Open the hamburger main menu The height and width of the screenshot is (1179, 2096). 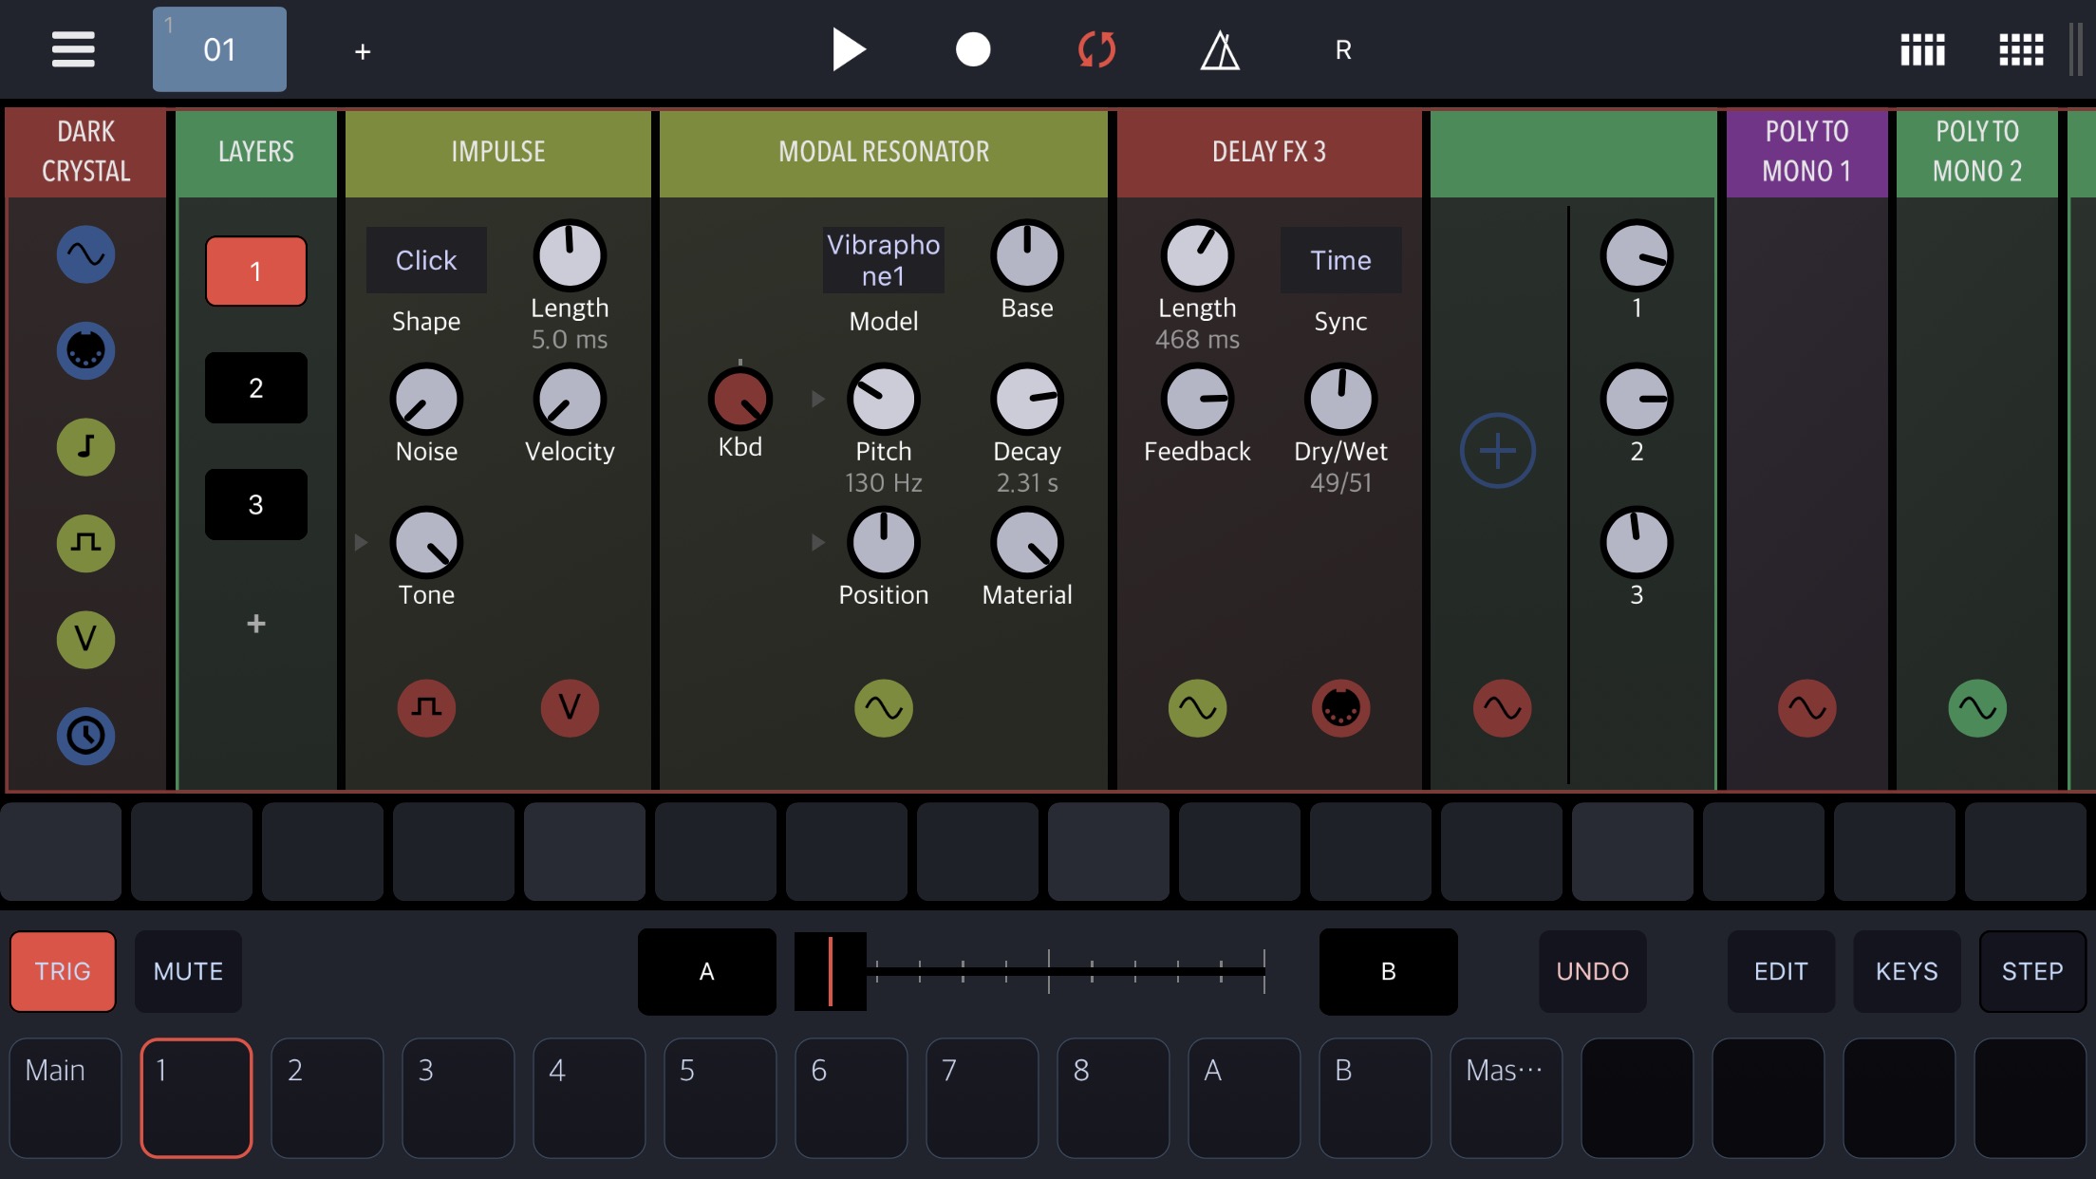(x=73, y=49)
